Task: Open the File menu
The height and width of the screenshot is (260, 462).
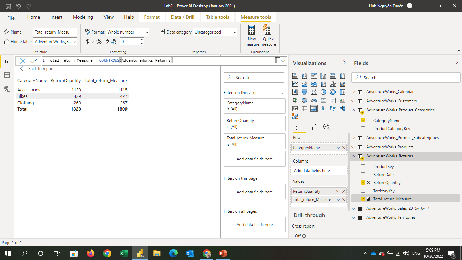Action: 11,18
